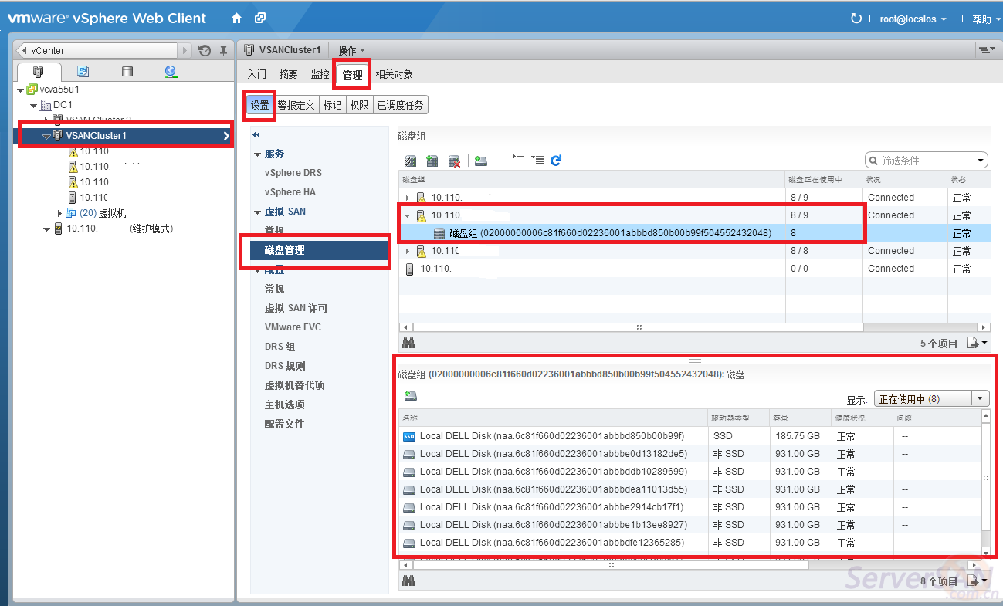Select the 标记 sub-tab

pyautogui.click(x=332, y=105)
